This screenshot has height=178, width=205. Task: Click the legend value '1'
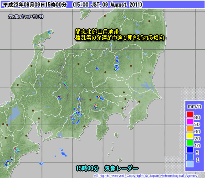[x=197, y=160]
